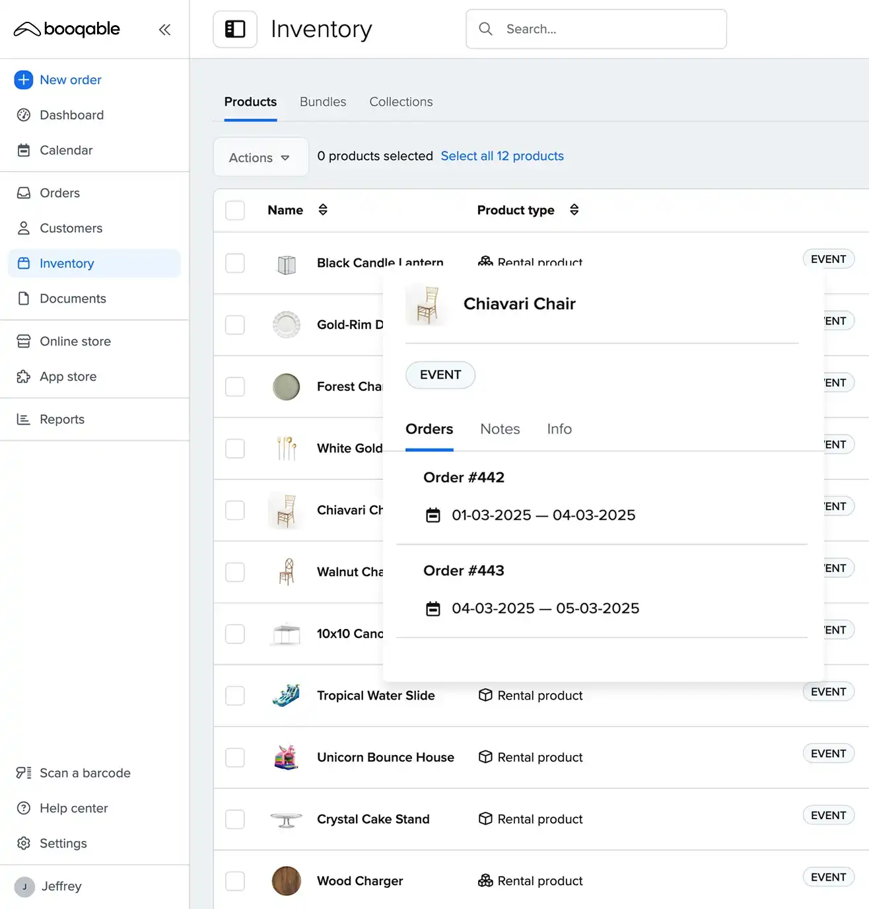Select the Unicorn Bounce House checkbox
This screenshot has height=909, width=869.
(x=235, y=757)
